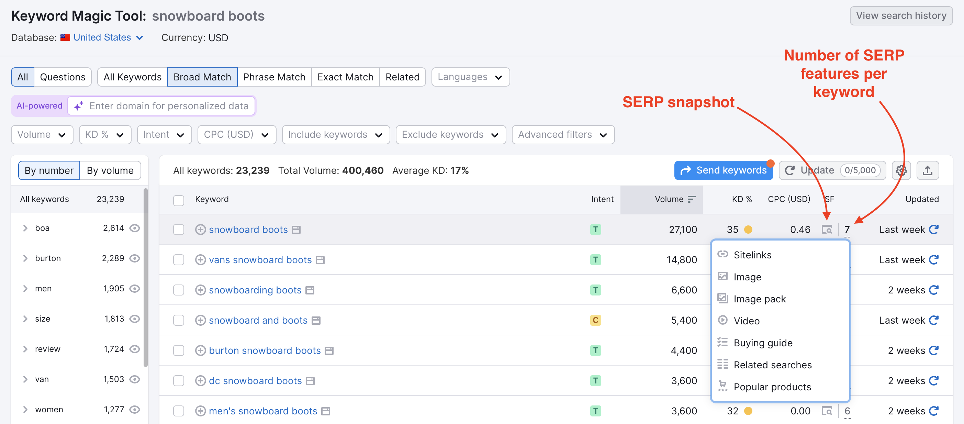
Task: Check the select-all keywords checkbox
Action: coord(179,201)
